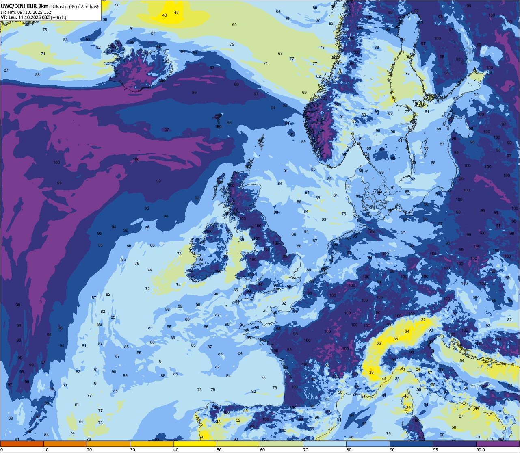
Task: Click the humidity value 68 in the Norwegian Sea
Action: coord(280,54)
